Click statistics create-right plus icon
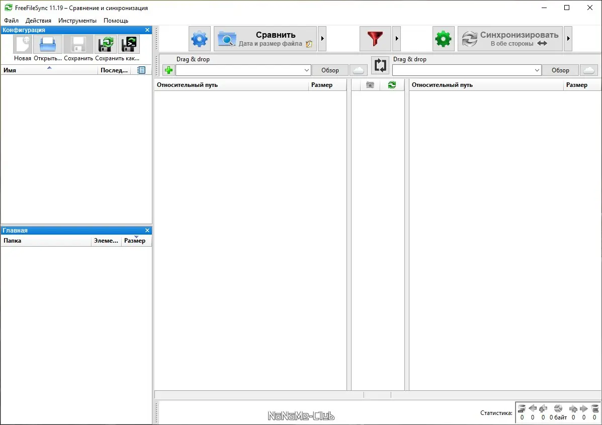602x425 pixels. pyautogui.click(x=573, y=408)
